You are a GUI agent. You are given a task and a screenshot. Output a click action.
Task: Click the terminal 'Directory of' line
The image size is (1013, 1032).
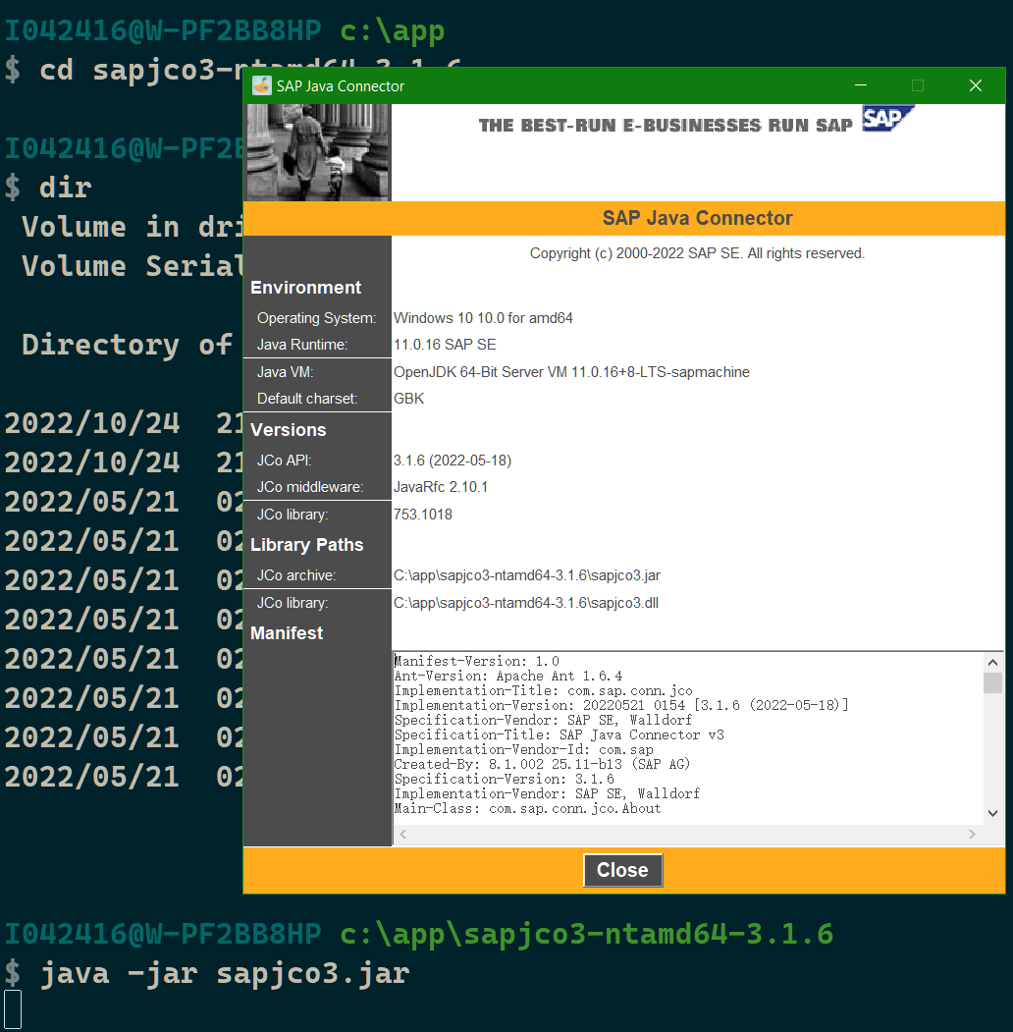click(127, 345)
